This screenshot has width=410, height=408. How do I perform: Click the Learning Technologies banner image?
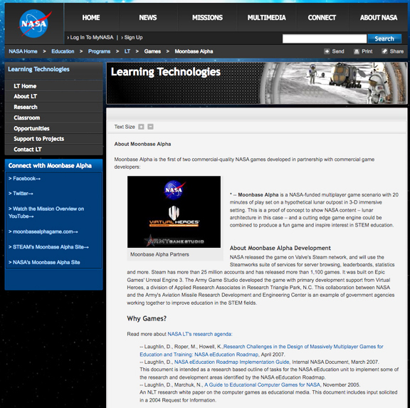pyautogui.click(x=257, y=83)
